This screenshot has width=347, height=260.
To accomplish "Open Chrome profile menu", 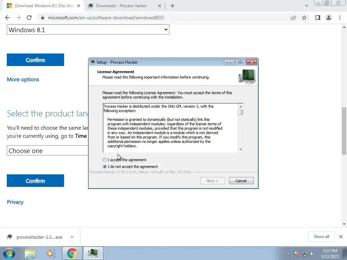I will pyautogui.click(x=329, y=18).
